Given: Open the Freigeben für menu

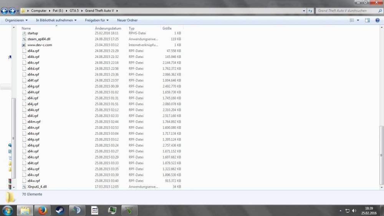Looking at the screenshot, I should click(97, 20).
